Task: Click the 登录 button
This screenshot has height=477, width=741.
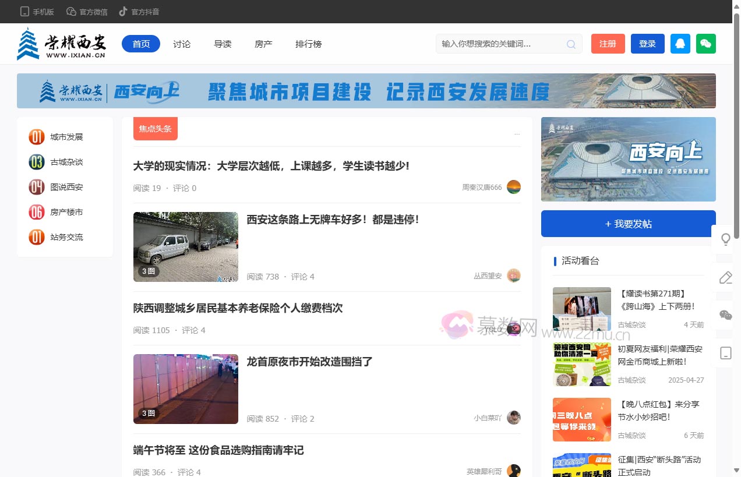Action: coord(647,44)
